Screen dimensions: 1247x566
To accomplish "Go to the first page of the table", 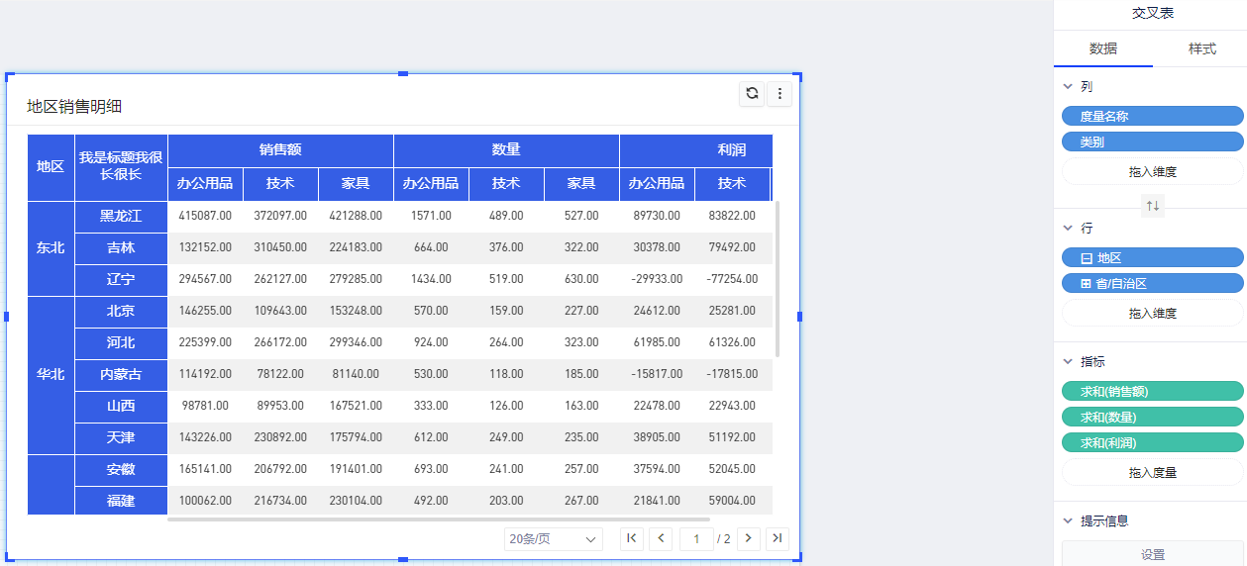I will tap(632, 538).
